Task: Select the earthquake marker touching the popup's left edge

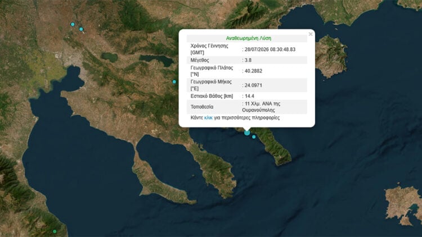Action: coord(174,81)
